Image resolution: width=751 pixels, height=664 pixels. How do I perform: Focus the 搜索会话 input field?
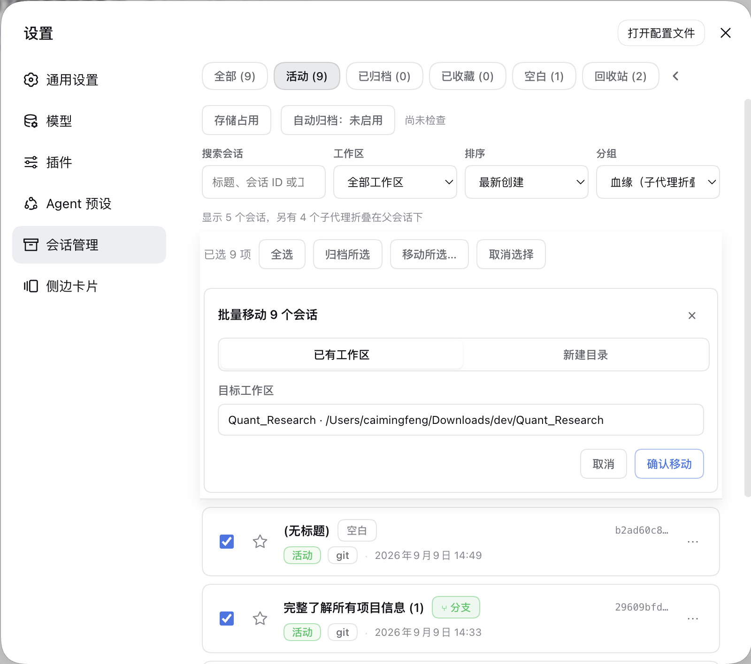coord(264,182)
